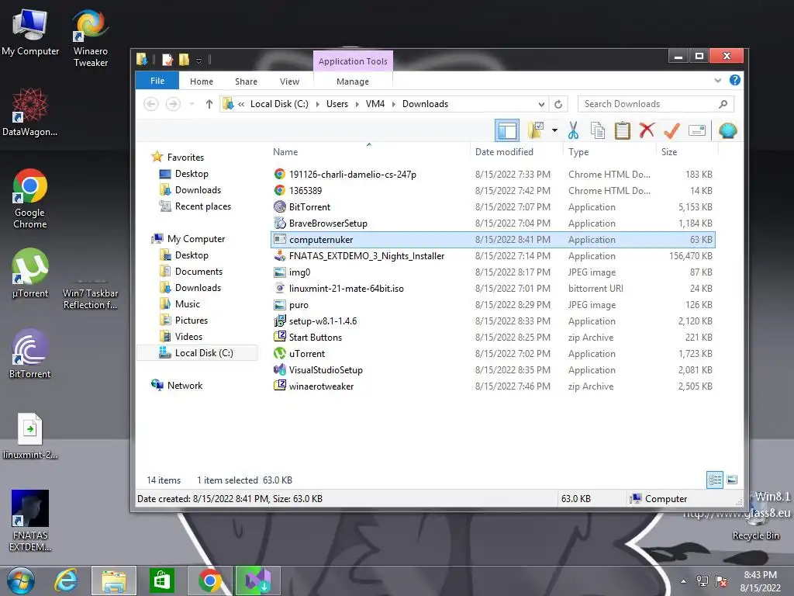Open the folder options dropdown arrow
The height and width of the screenshot is (596, 794).
pyautogui.click(x=554, y=130)
